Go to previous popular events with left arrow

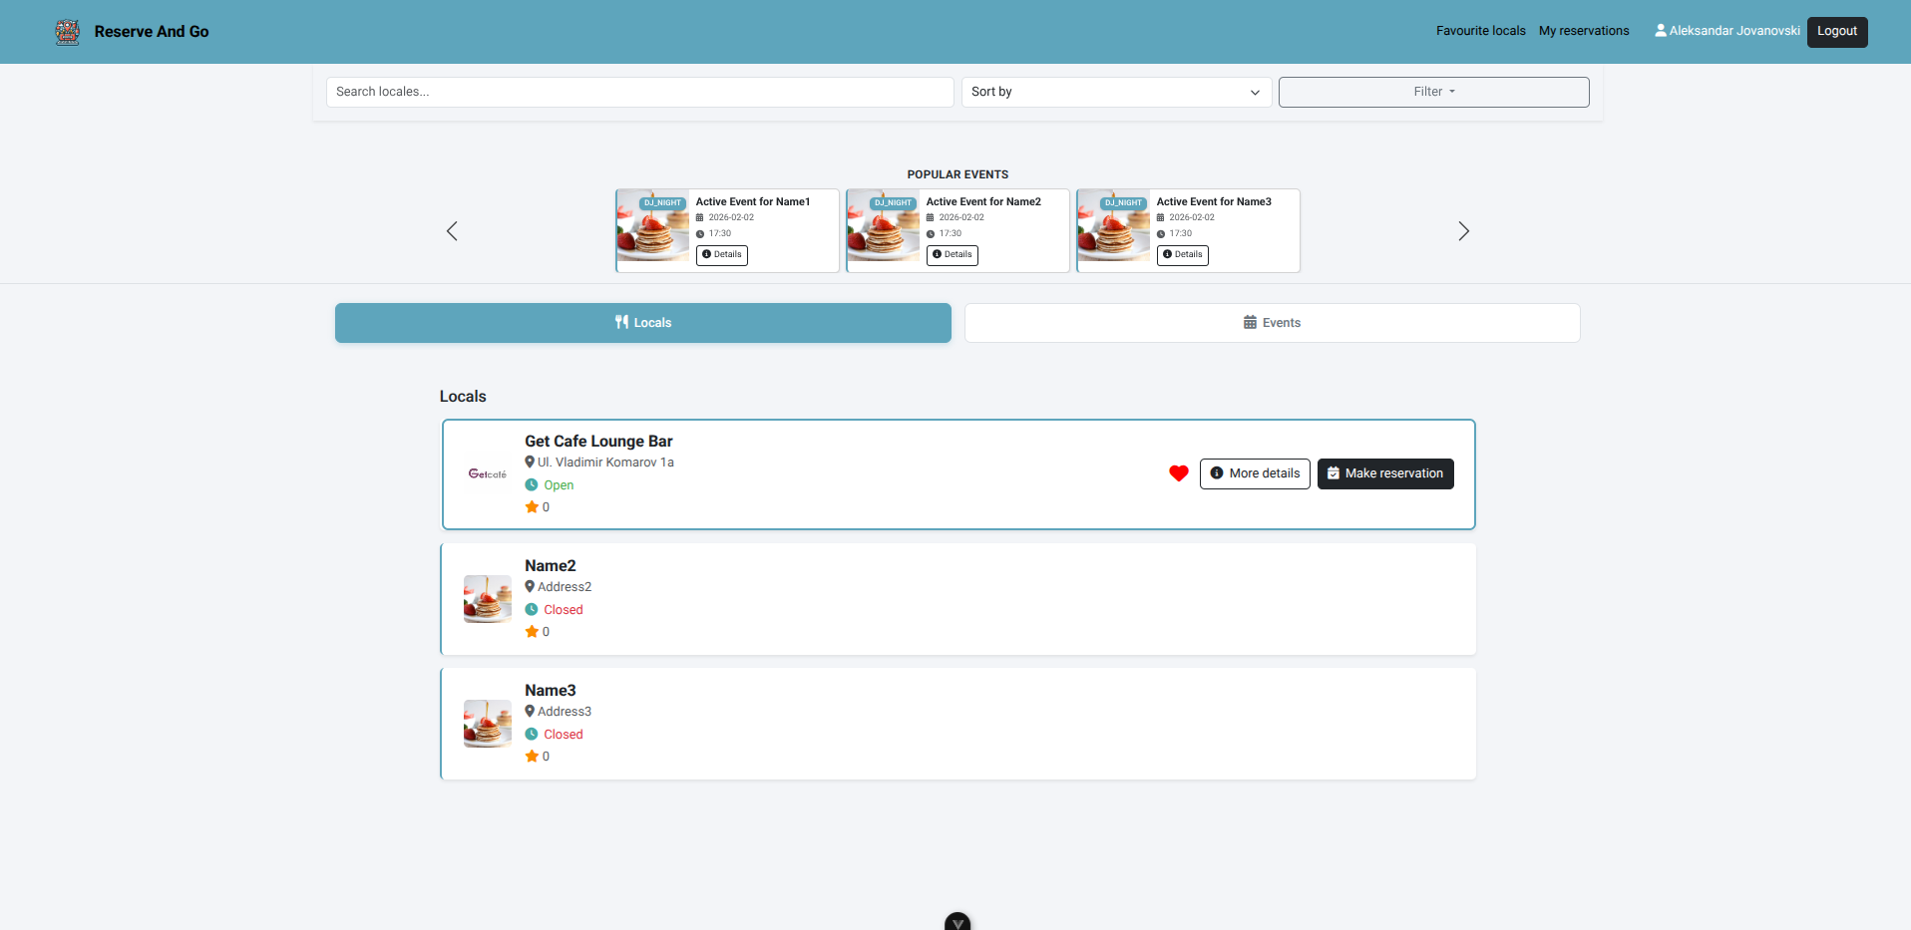point(452,231)
